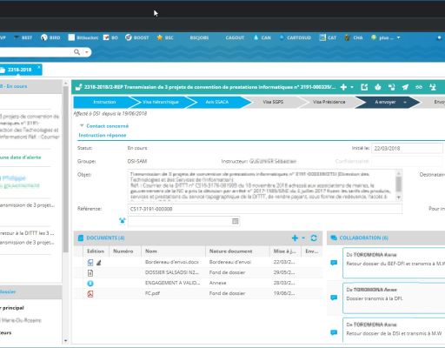Click the plus icon in header toolbar
This screenshot has height=348, width=445.
(343, 87)
